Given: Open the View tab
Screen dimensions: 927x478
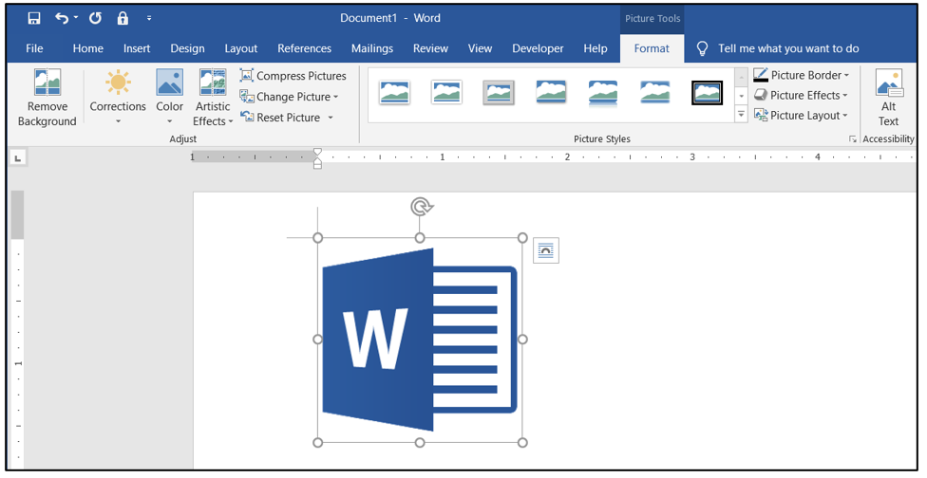Looking at the screenshot, I should [x=480, y=48].
